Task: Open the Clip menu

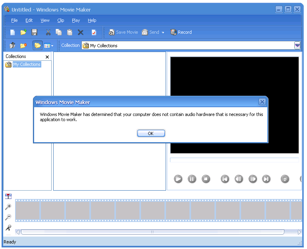Action: pyautogui.click(x=61, y=20)
